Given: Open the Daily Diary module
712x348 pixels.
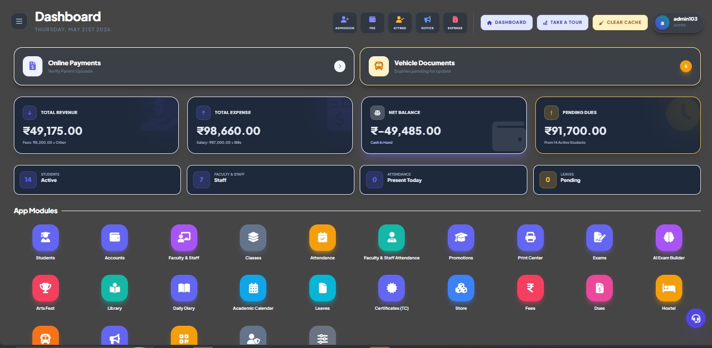Looking at the screenshot, I should 184,288.
